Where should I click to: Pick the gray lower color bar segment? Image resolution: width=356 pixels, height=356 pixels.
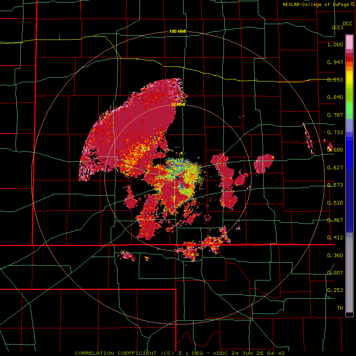349,275
